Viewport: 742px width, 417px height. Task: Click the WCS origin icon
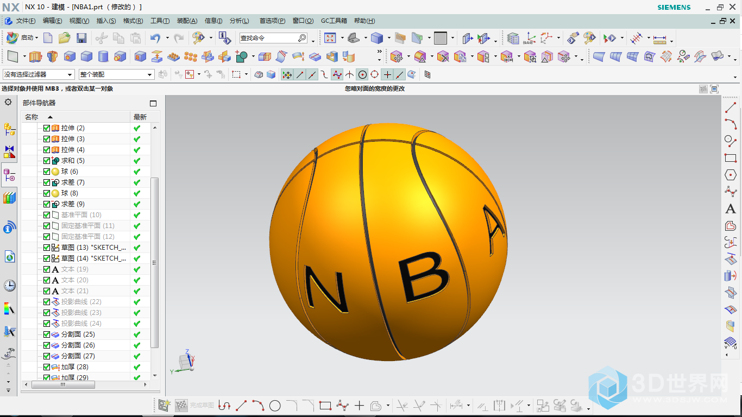coord(530,38)
